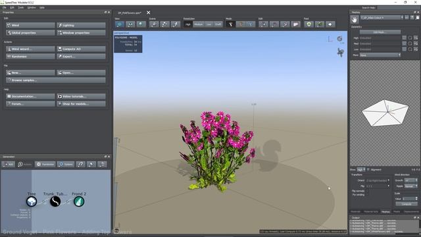
Task: Open the File menu
Action: coord(5,7)
